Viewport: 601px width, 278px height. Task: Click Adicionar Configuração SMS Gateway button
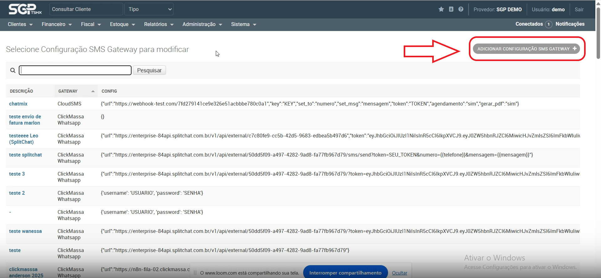[x=526, y=49]
